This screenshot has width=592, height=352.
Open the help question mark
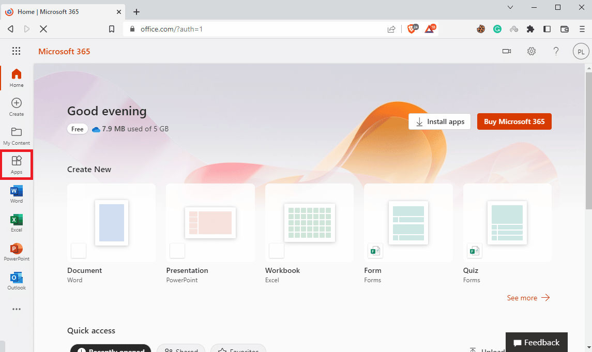556,51
